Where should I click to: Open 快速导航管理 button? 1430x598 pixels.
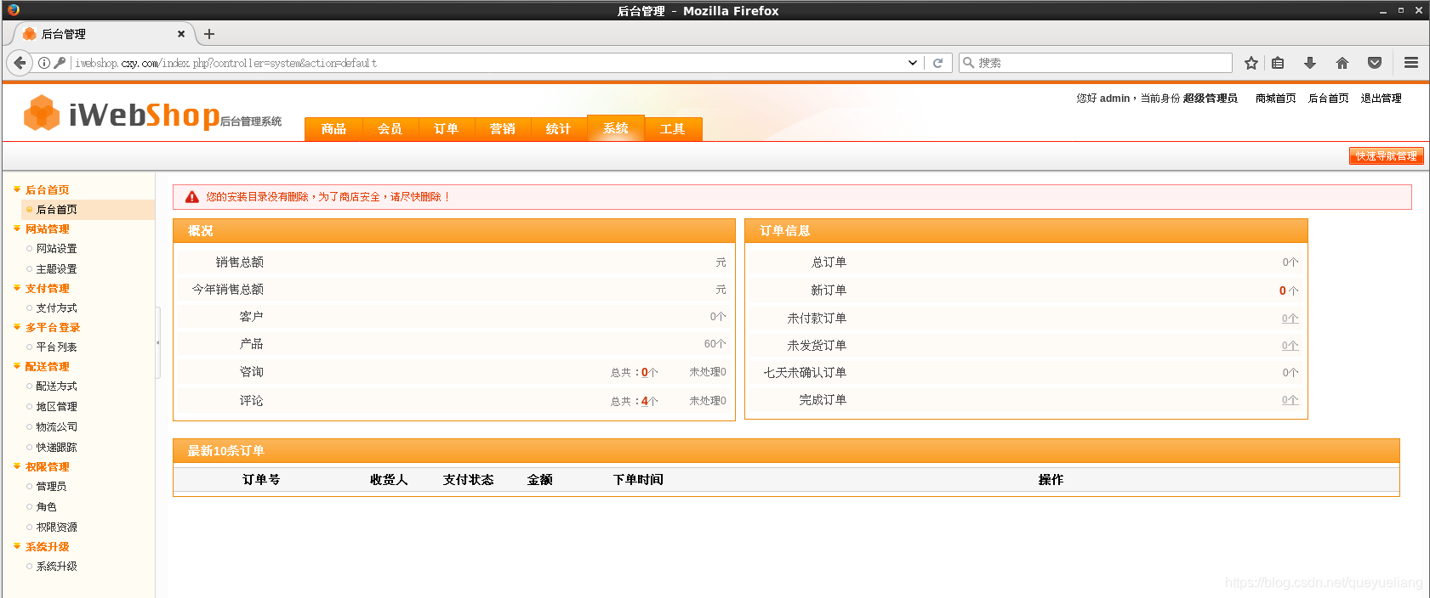(x=1386, y=156)
